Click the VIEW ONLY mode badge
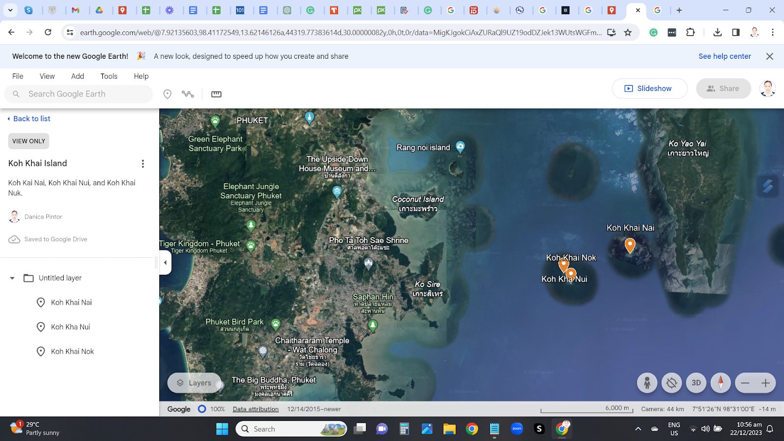The image size is (784, 441). click(28, 141)
